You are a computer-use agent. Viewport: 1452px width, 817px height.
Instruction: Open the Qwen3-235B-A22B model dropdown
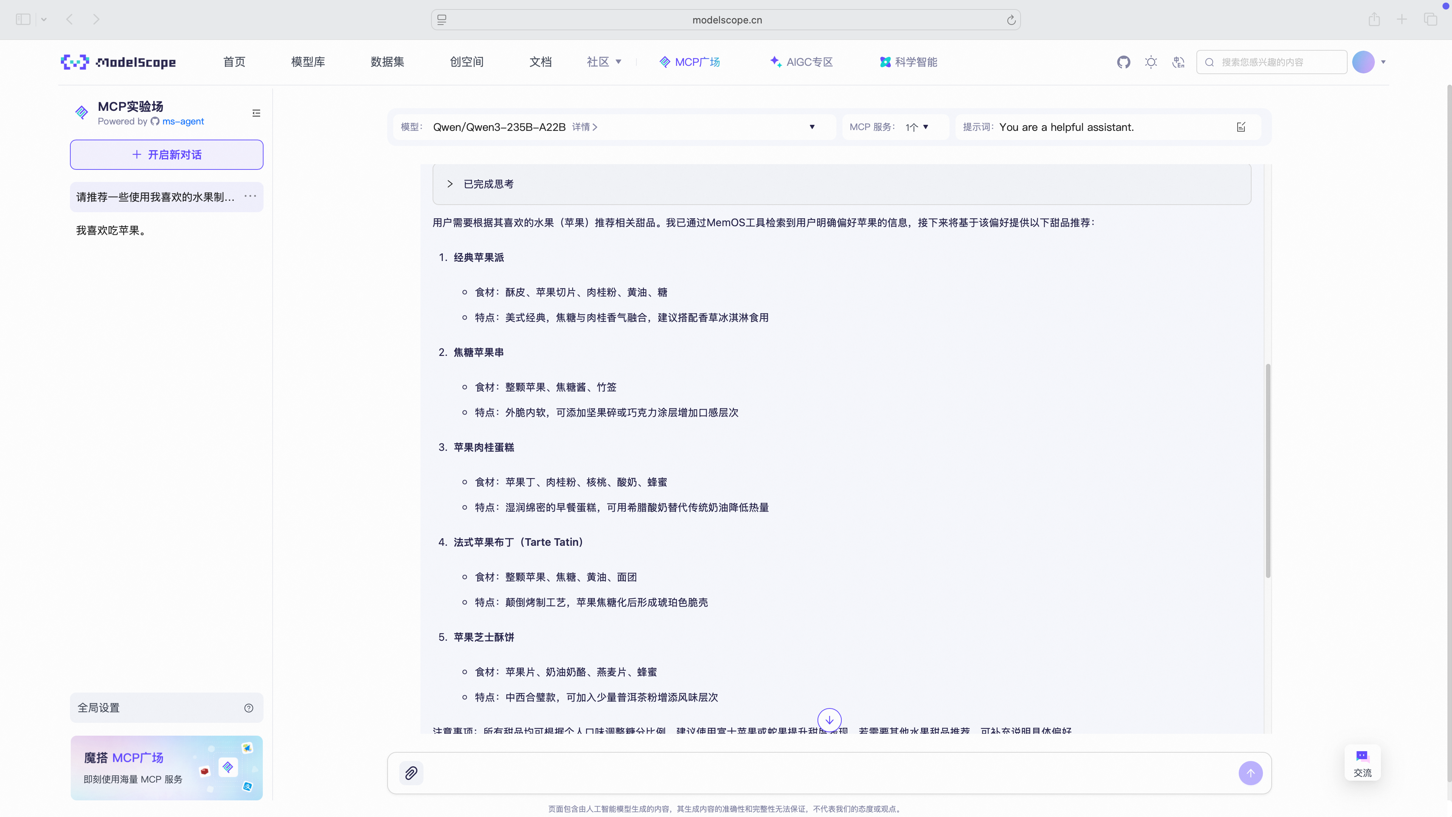pyautogui.click(x=812, y=127)
